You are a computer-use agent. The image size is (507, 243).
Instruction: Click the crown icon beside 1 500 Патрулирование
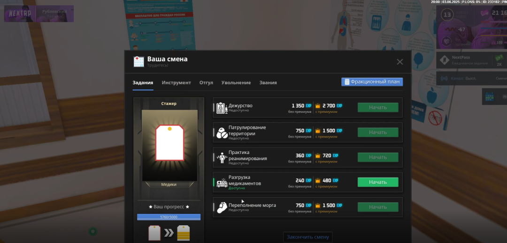pyautogui.click(x=318, y=131)
